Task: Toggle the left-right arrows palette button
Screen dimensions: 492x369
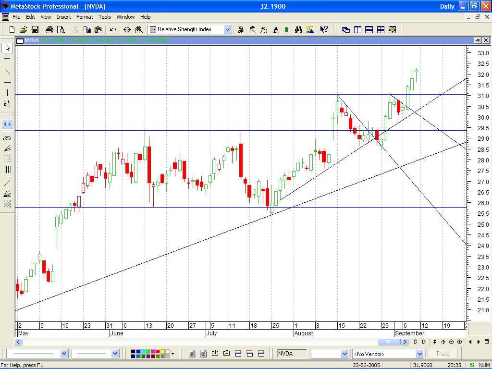Action: [x=8, y=124]
